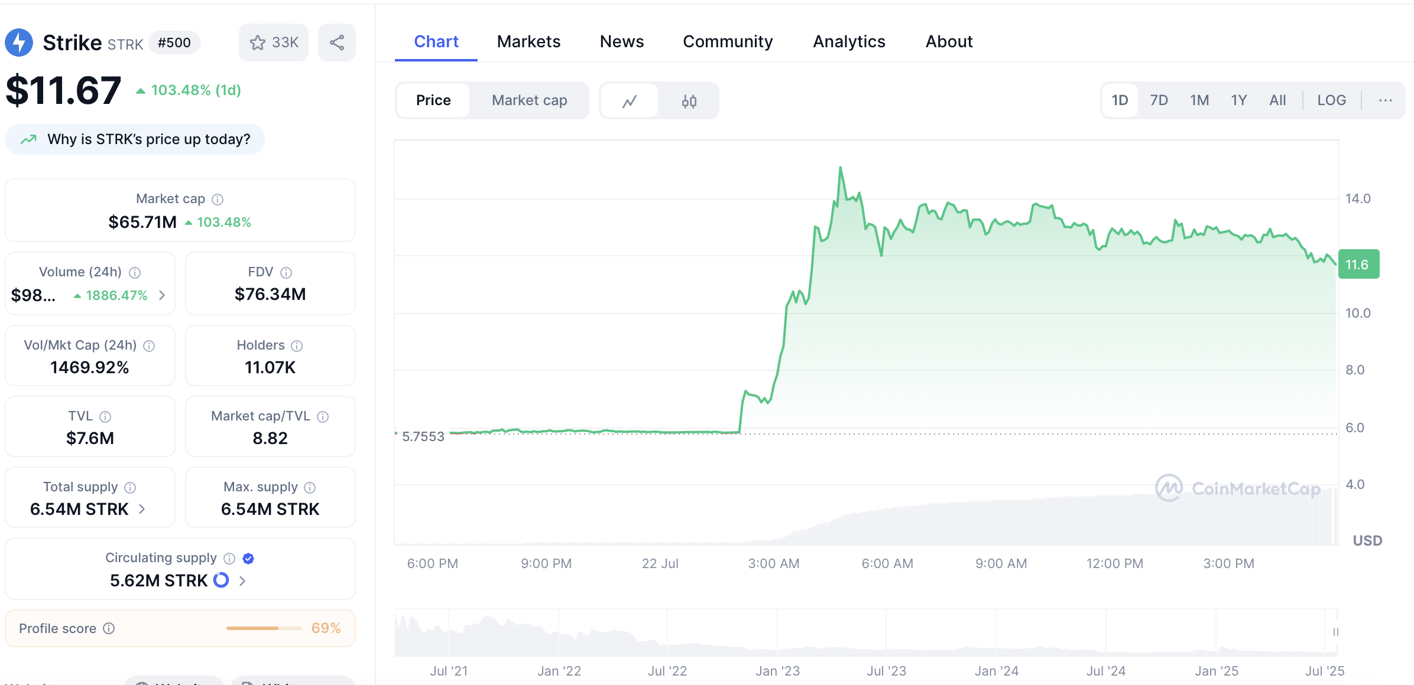Expand Volume (24h) details chevron
The image size is (1414, 685).
click(162, 295)
